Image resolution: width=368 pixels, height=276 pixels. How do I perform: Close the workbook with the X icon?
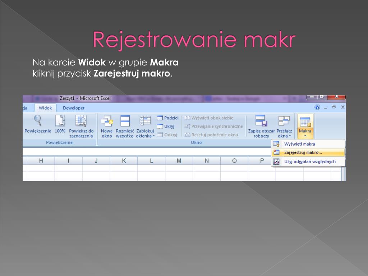(x=342, y=107)
